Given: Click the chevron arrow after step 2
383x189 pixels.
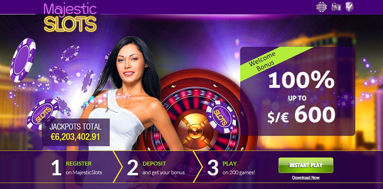Looking at the screenshot, I should (x=198, y=166).
